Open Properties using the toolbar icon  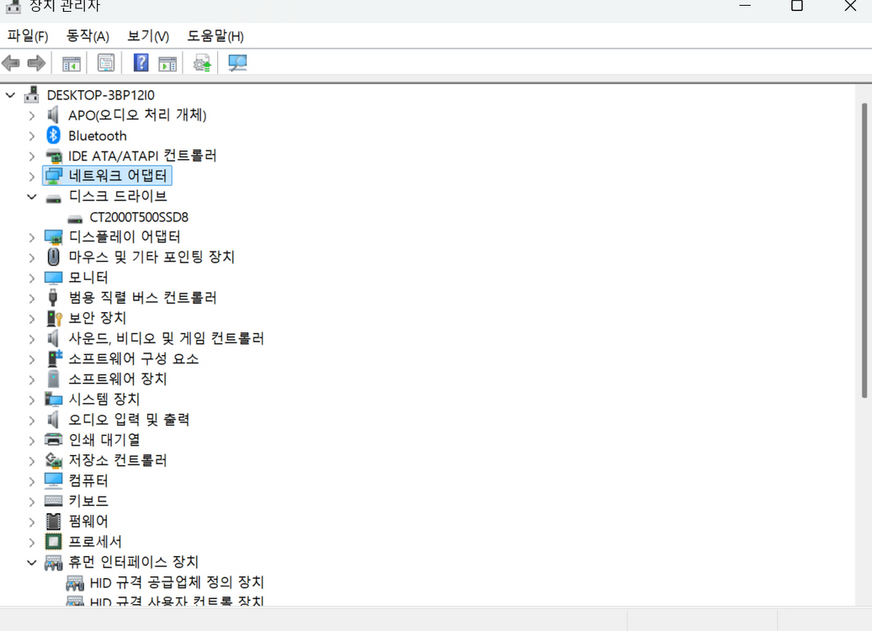[x=105, y=62]
